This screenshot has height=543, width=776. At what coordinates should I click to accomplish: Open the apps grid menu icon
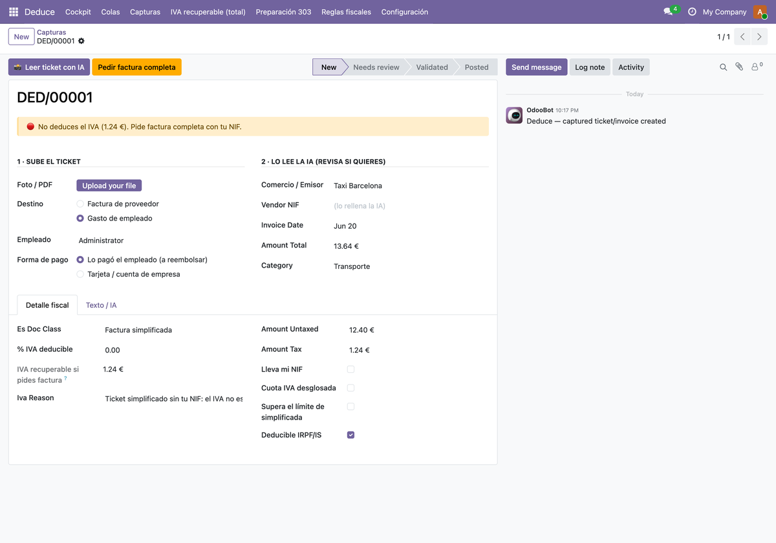coord(14,12)
